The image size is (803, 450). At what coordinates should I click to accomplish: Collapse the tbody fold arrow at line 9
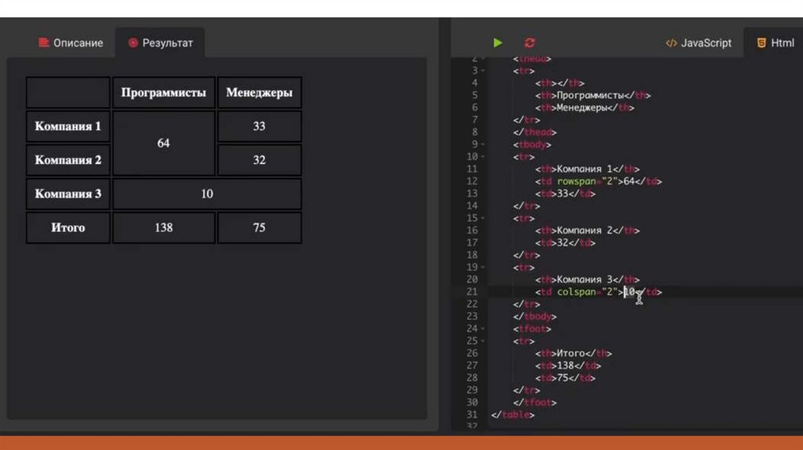tap(483, 144)
